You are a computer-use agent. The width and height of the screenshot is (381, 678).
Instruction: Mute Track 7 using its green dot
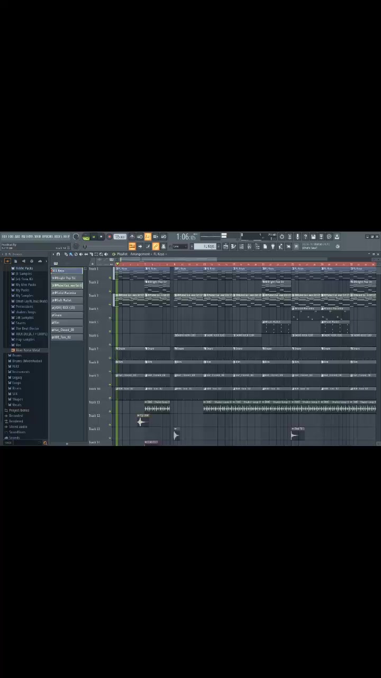[110, 357]
